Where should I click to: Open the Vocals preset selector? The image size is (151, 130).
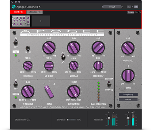coord(128,100)
